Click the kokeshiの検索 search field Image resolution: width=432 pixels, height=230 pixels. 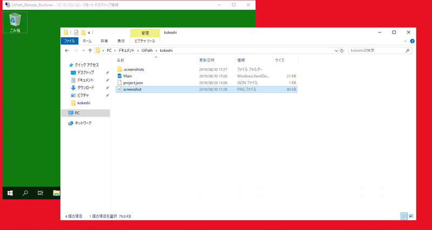[x=380, y=51]
